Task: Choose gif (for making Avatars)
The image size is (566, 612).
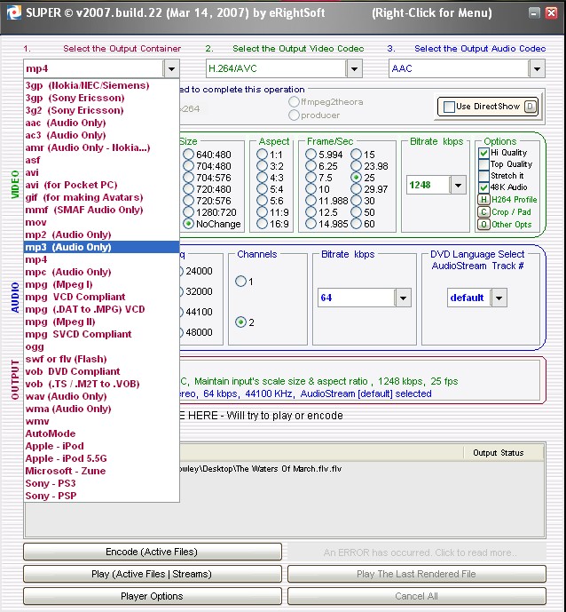Action: pos(101,197)
